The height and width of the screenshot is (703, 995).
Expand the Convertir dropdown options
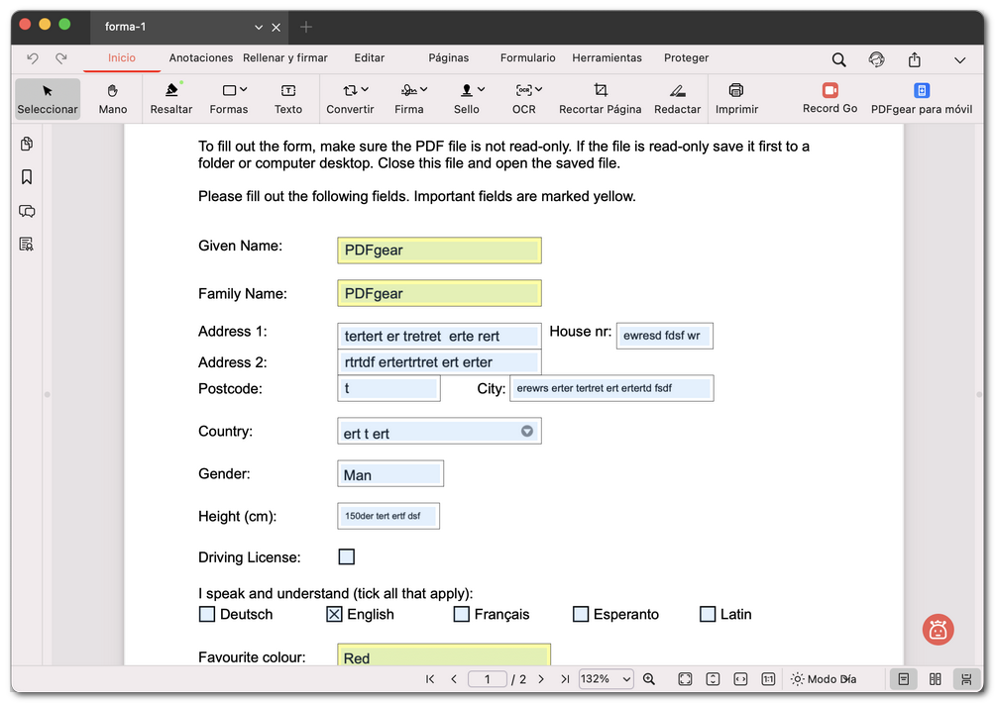click(x=364, y=87)
